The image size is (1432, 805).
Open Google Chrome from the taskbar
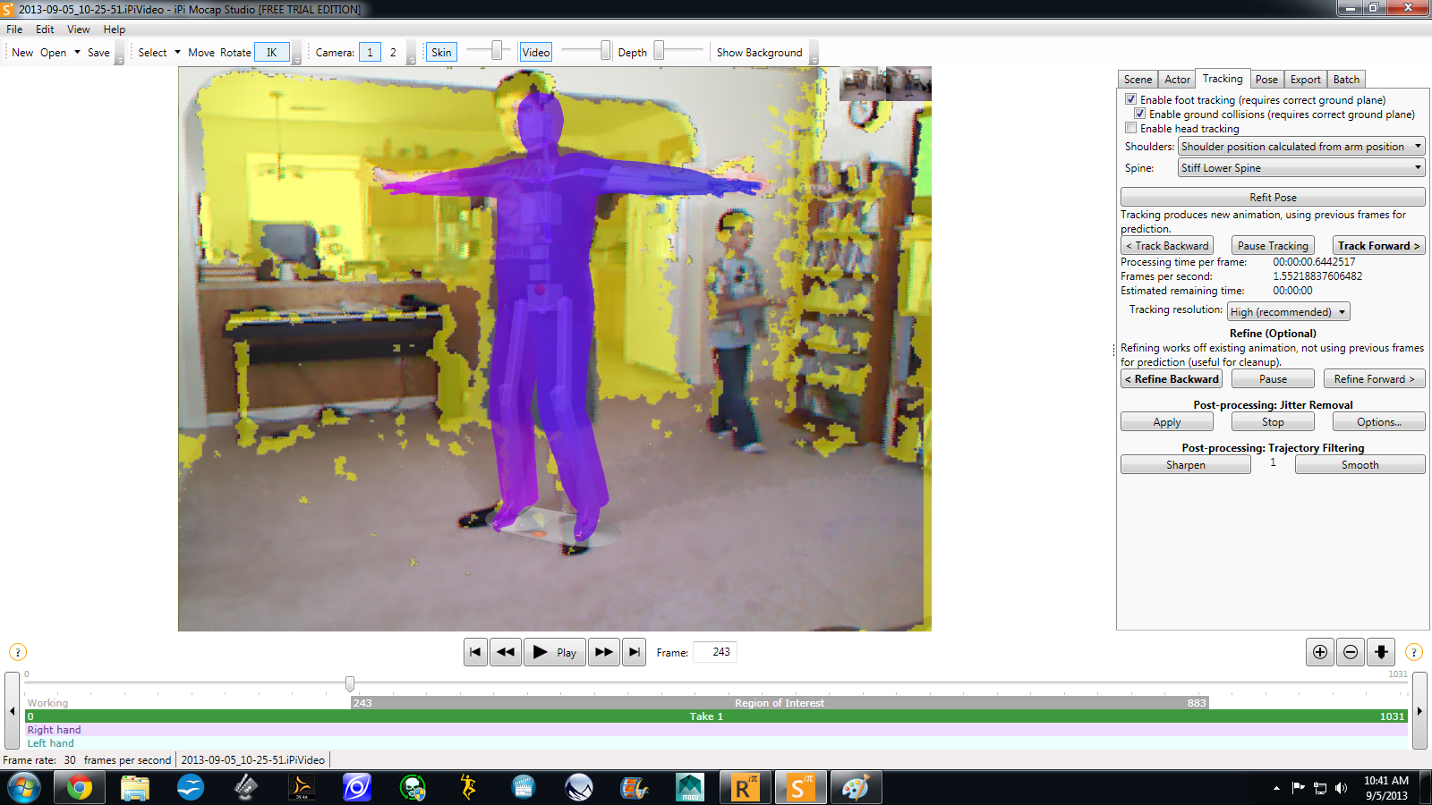click(80, 788)
